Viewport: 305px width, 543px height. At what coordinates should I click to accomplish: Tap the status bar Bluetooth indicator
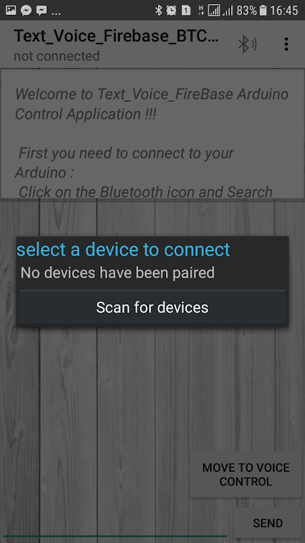[159, 10]
